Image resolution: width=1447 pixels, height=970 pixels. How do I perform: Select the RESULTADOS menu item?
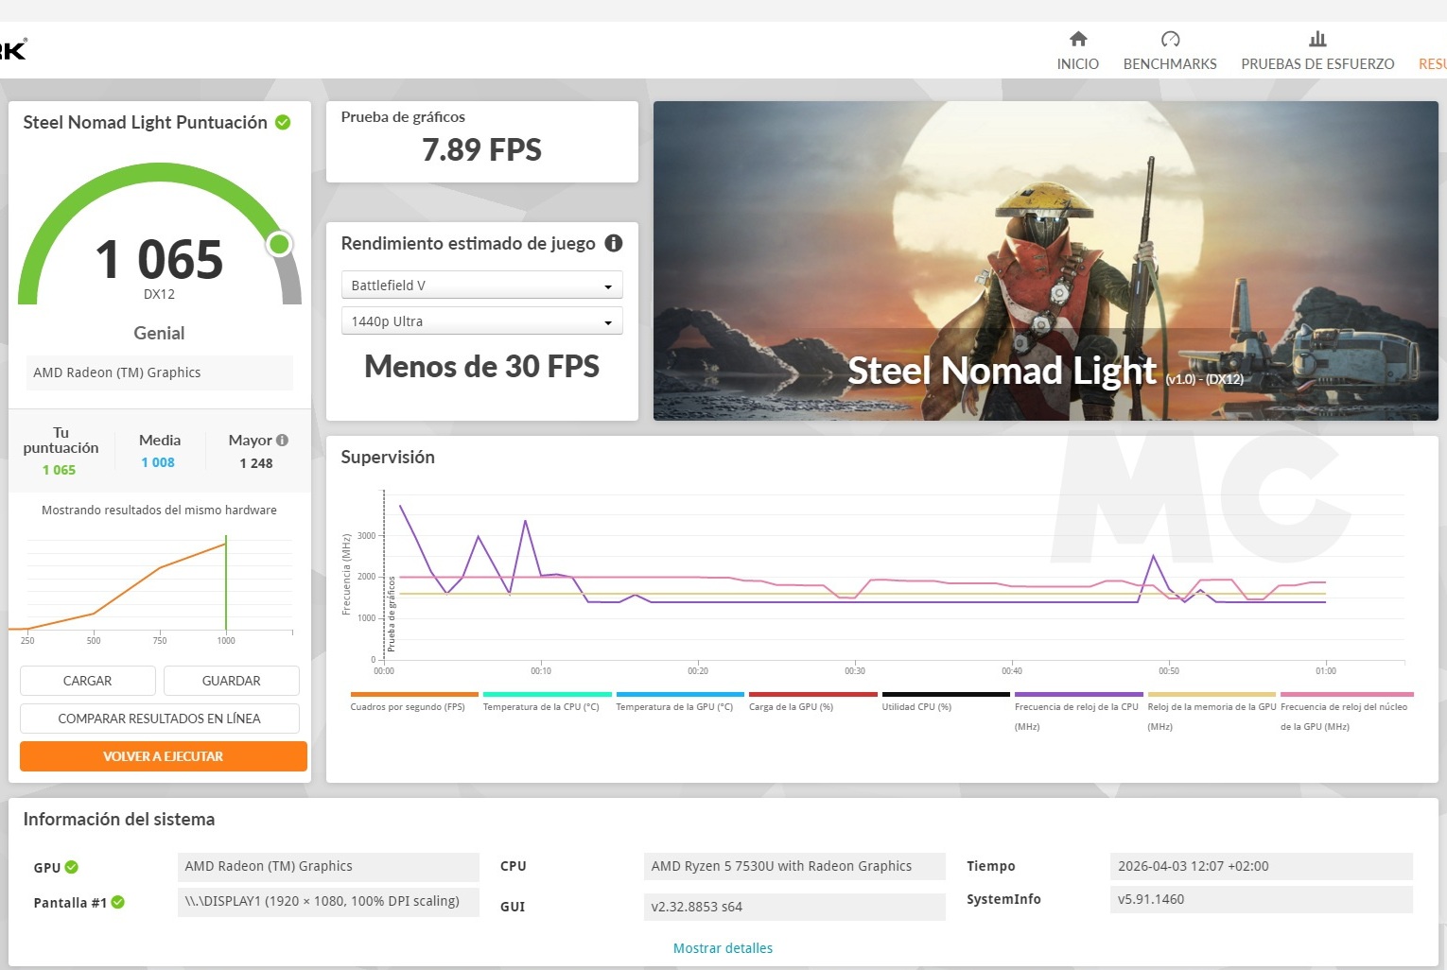[1431, 63]
